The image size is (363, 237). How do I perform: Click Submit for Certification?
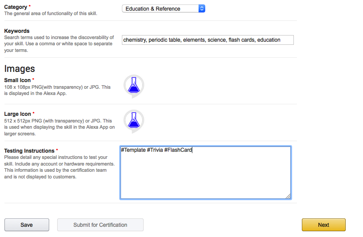[x=100, y=225]
